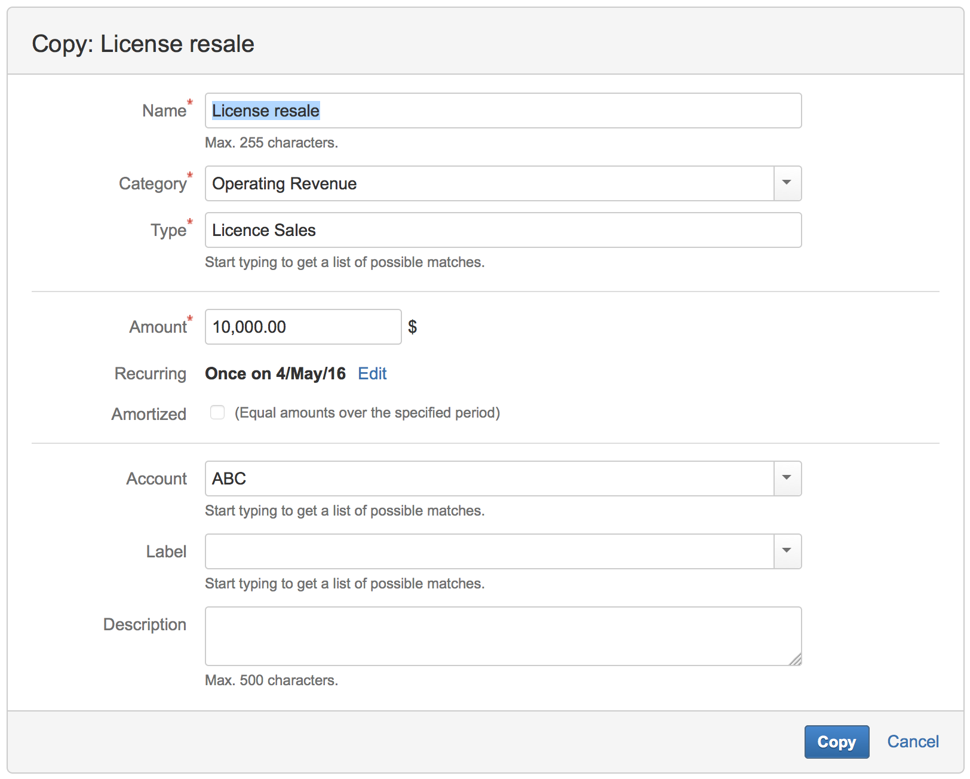This screenshot has height=779, width=970.
Task: Click the Amortized field label
Action: coord(149,414)
